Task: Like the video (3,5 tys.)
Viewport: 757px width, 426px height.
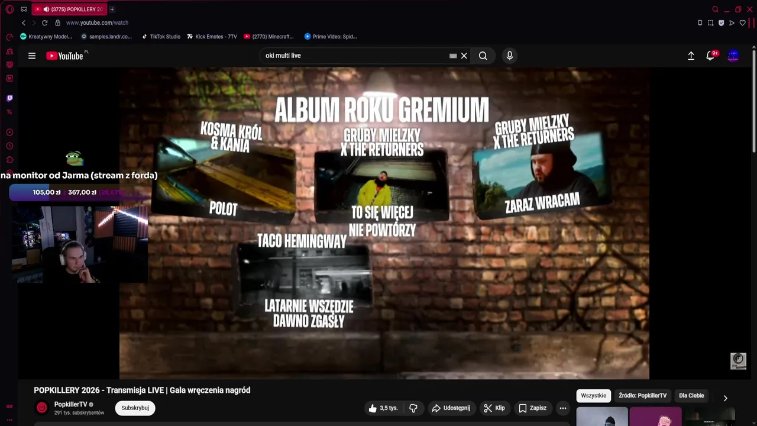Action: [383, 408]
